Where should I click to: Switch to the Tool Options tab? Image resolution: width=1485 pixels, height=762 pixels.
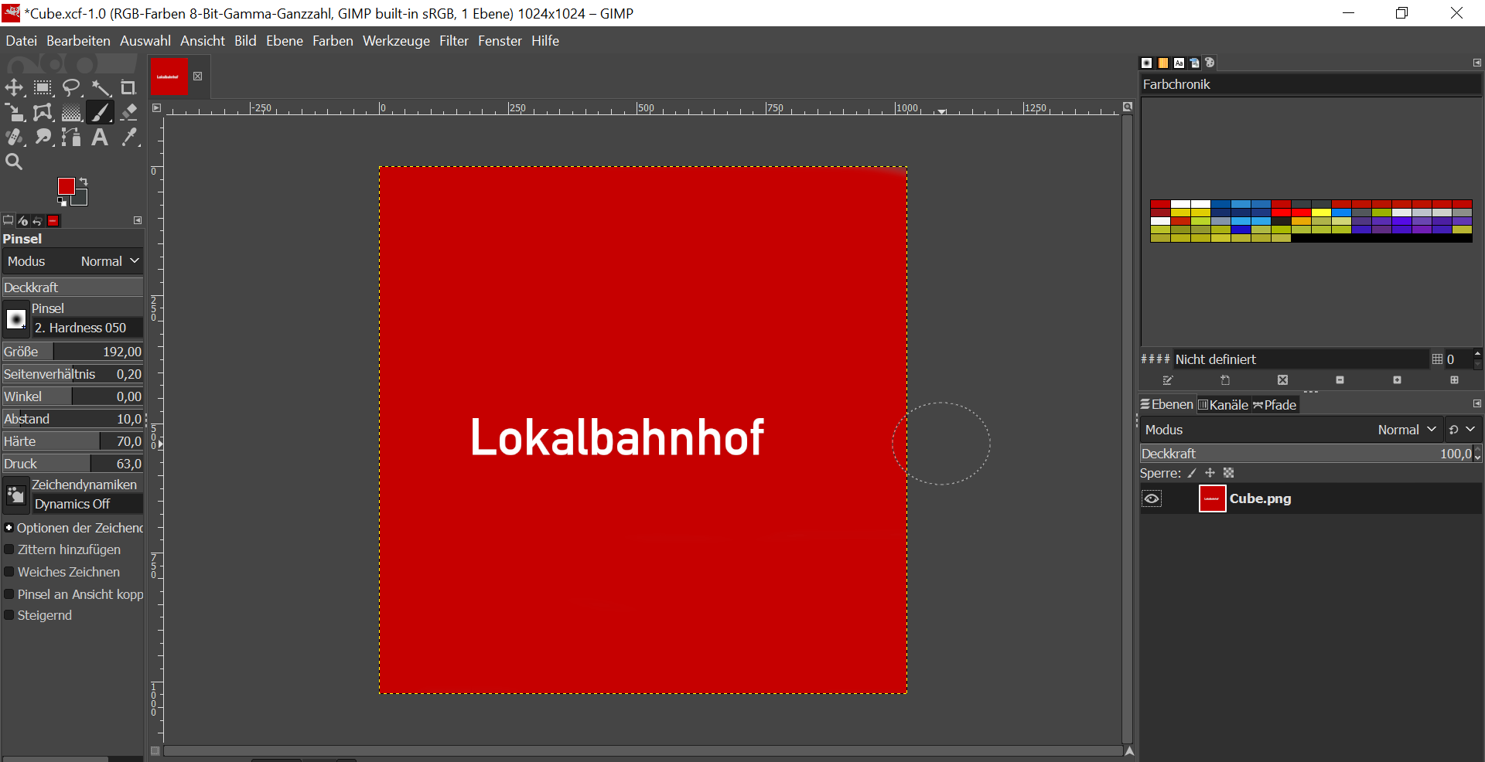point(9,220)
